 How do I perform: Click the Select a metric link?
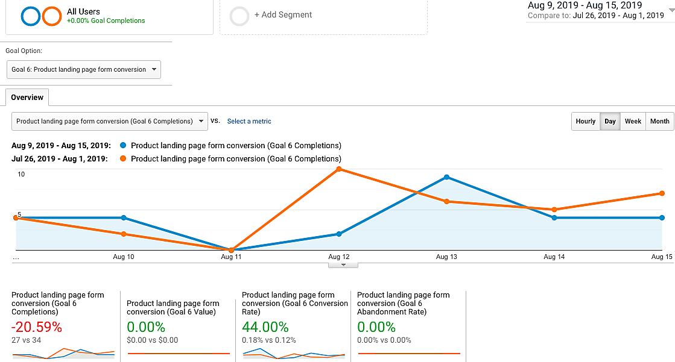pos(249,122)
